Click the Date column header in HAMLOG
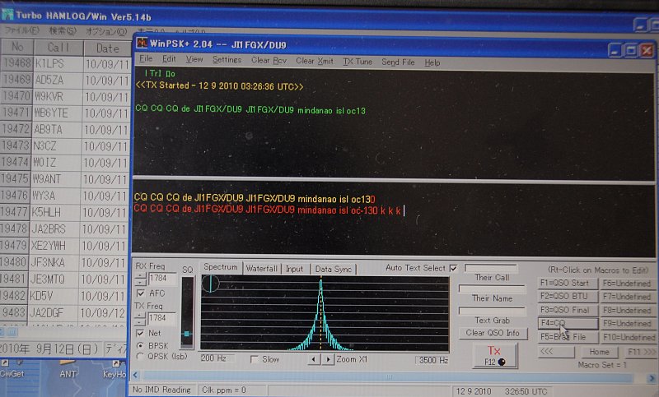This screenshot has height=397, width=659. coord(108,48)
